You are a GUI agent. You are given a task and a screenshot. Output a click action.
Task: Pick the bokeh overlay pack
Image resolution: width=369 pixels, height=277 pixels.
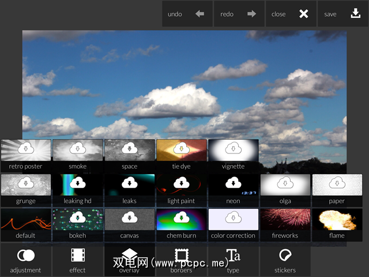(x=77, y=223)
